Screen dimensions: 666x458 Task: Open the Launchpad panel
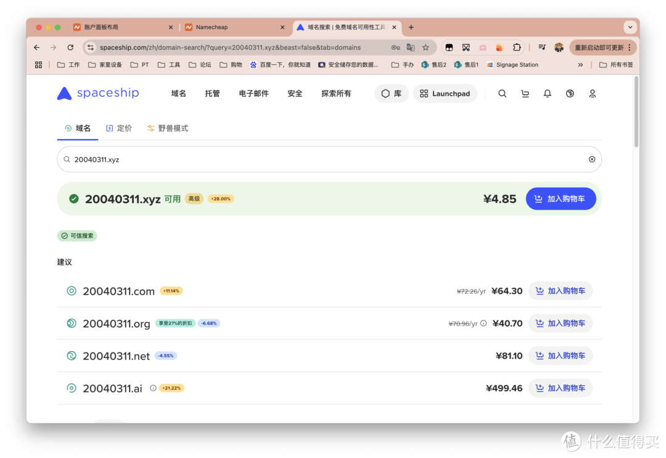[x=445, y=93]
